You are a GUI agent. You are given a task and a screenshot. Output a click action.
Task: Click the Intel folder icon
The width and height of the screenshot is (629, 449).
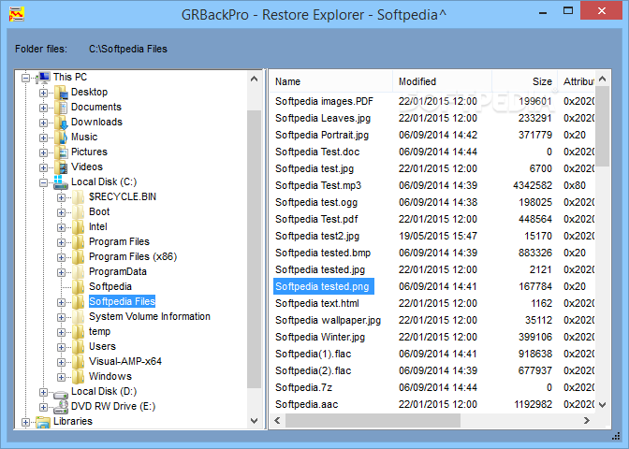[x=79, y=227]
